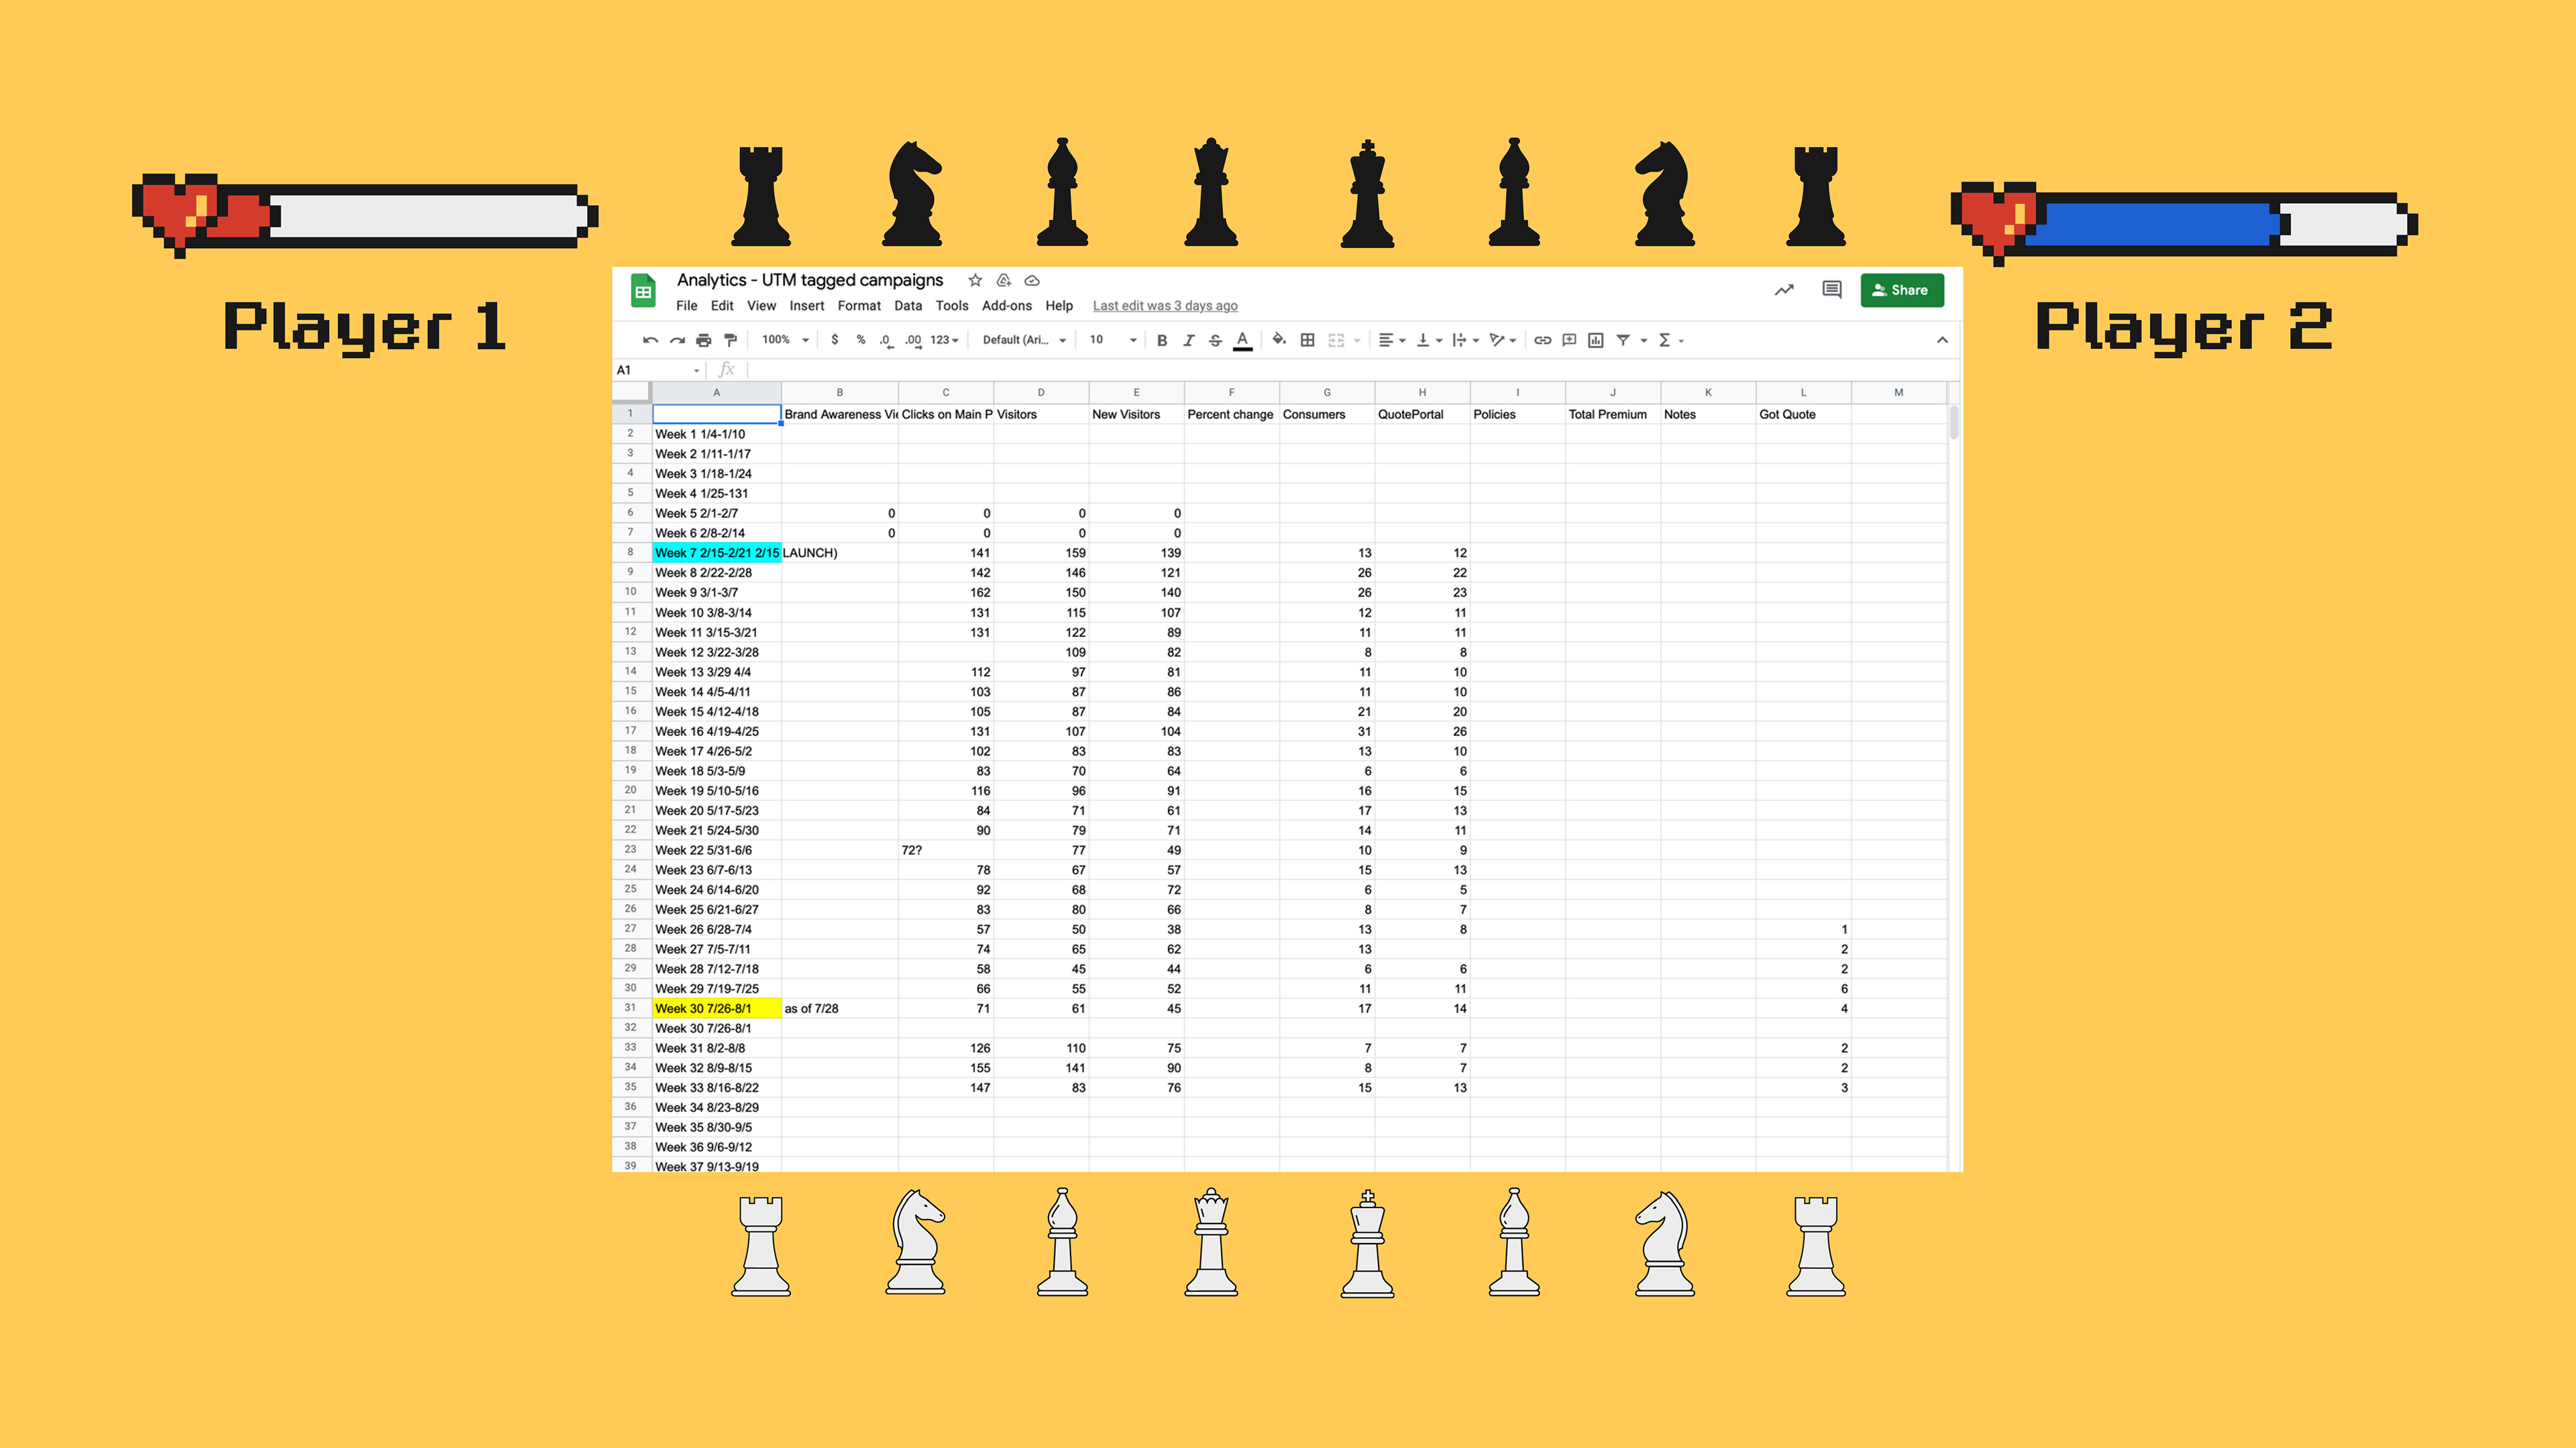Open the 100% zoom dropdown
Viewport: 2576px width, 1448px height.
pos(784,340)
